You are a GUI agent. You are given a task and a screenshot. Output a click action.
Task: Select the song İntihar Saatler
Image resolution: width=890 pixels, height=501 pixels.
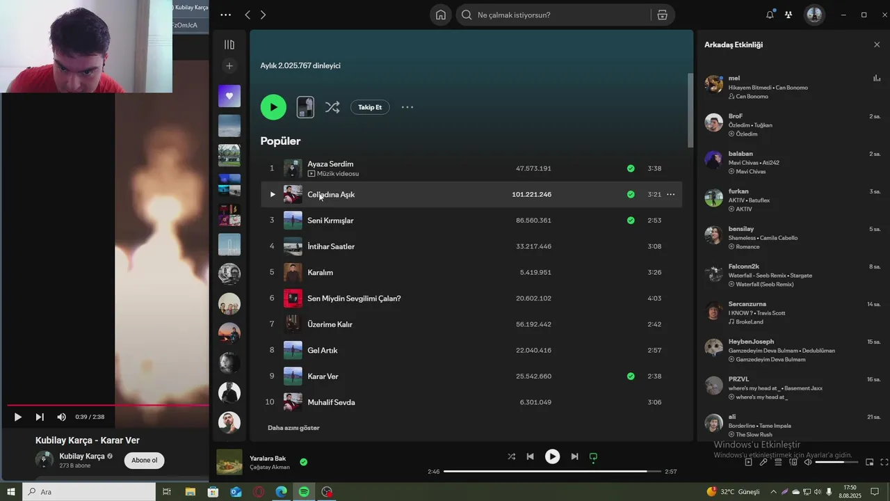click(331, 246)
